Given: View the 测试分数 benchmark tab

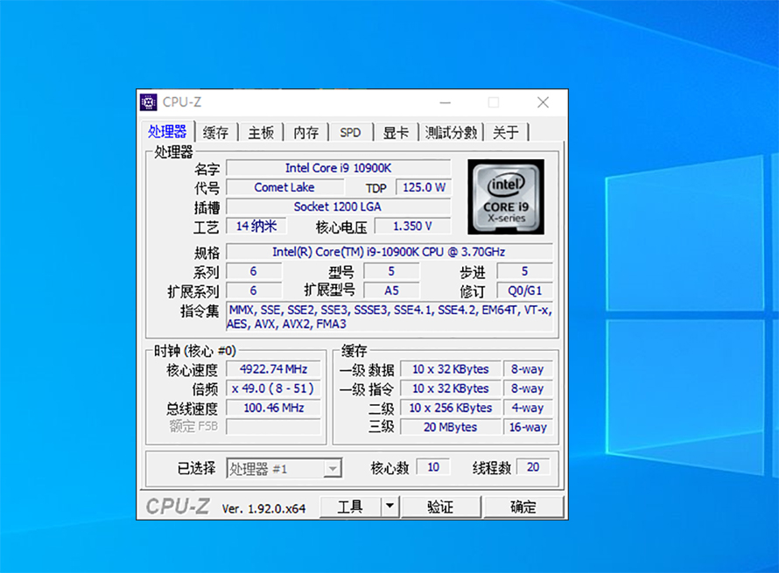Looking at the screenshot, I should coord(451,133).
